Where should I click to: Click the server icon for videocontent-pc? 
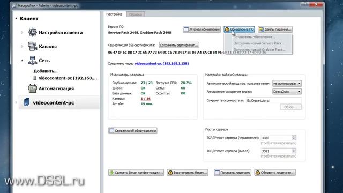pyautogui.click(x=27, y=102)
